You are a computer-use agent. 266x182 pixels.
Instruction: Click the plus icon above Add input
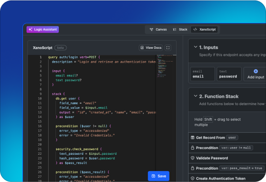[255, 71]
